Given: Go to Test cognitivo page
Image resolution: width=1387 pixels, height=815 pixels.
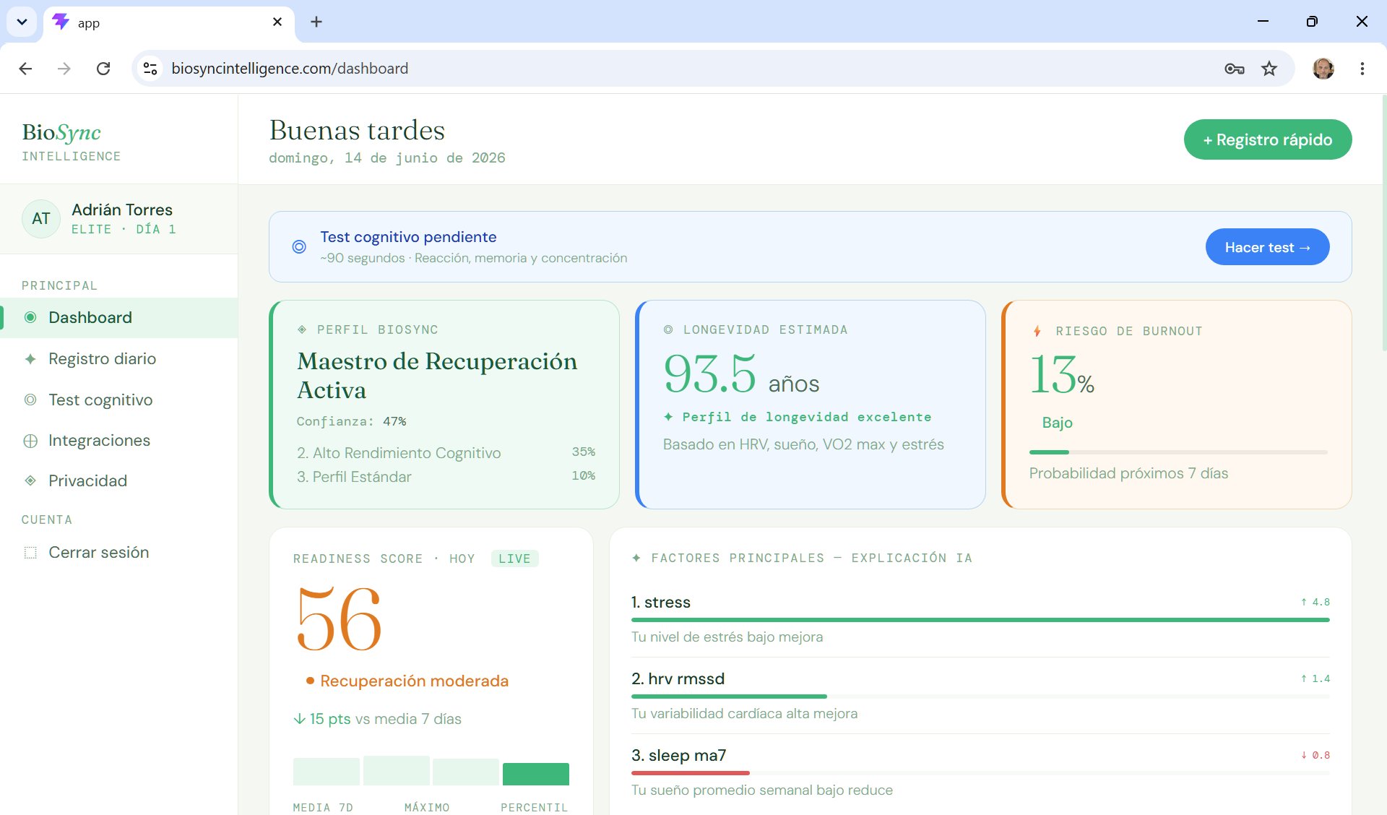Looking at the screenshot, I should pyautogui.click(x=119, y=400).
